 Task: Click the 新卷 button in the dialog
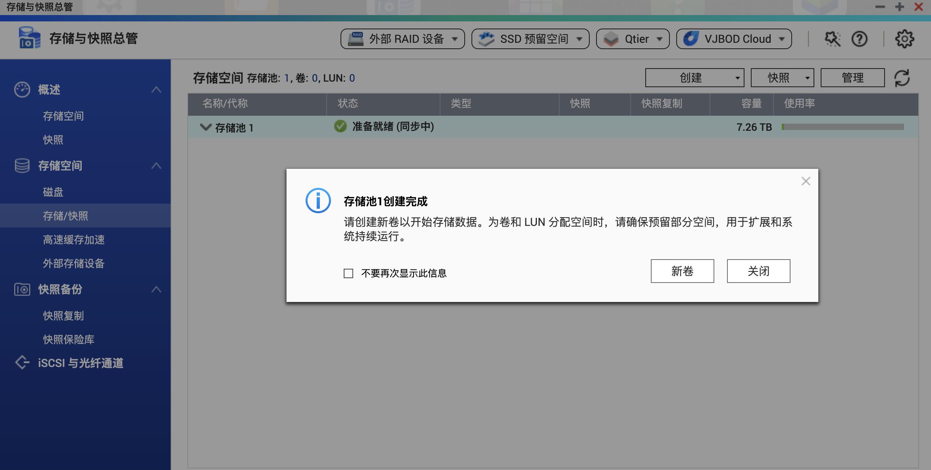(x=682, y=271)
